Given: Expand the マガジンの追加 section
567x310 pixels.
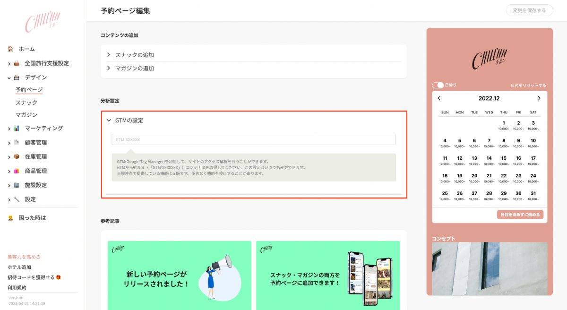Looking at the screenshot, I should pos(135,68).
